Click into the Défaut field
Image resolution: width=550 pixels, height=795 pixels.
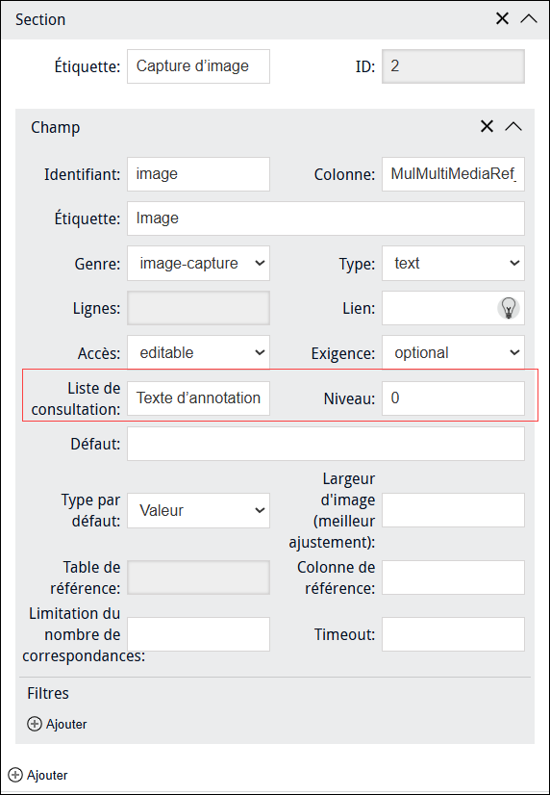pos(326,444)
